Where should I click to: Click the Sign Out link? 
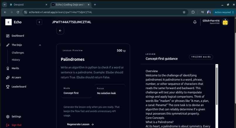(x=17, y=125)
